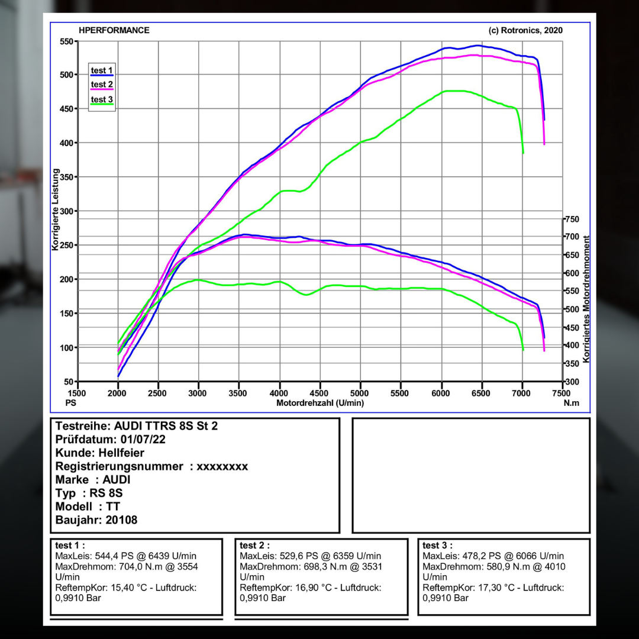Click the blue test 1 legend line
Screen dimensions: 639x639
[x=102, y=75]
